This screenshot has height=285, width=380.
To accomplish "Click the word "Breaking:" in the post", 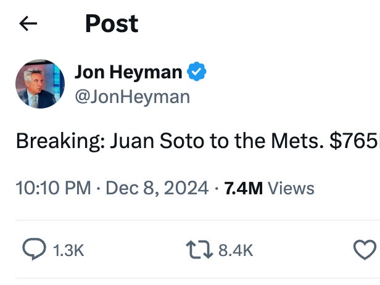I will pos(60,141).
